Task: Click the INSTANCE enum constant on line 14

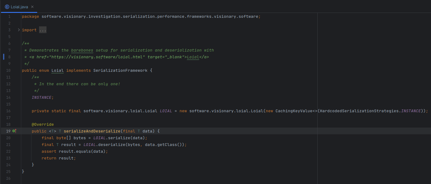Action: [42, 98]
